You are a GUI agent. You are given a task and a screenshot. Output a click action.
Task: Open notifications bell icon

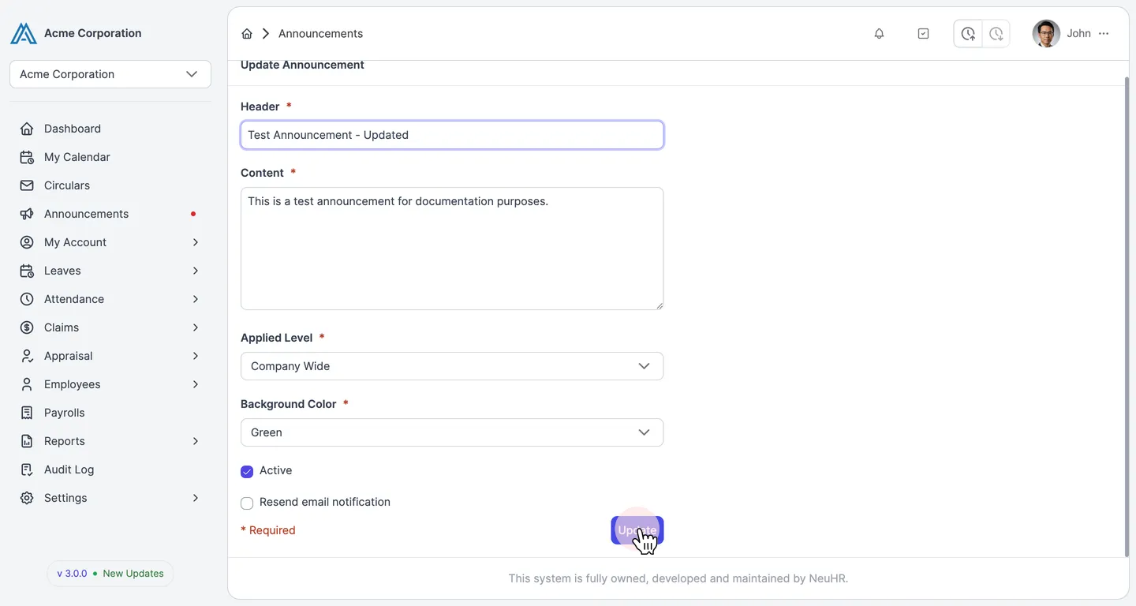[x=879, y=33]
